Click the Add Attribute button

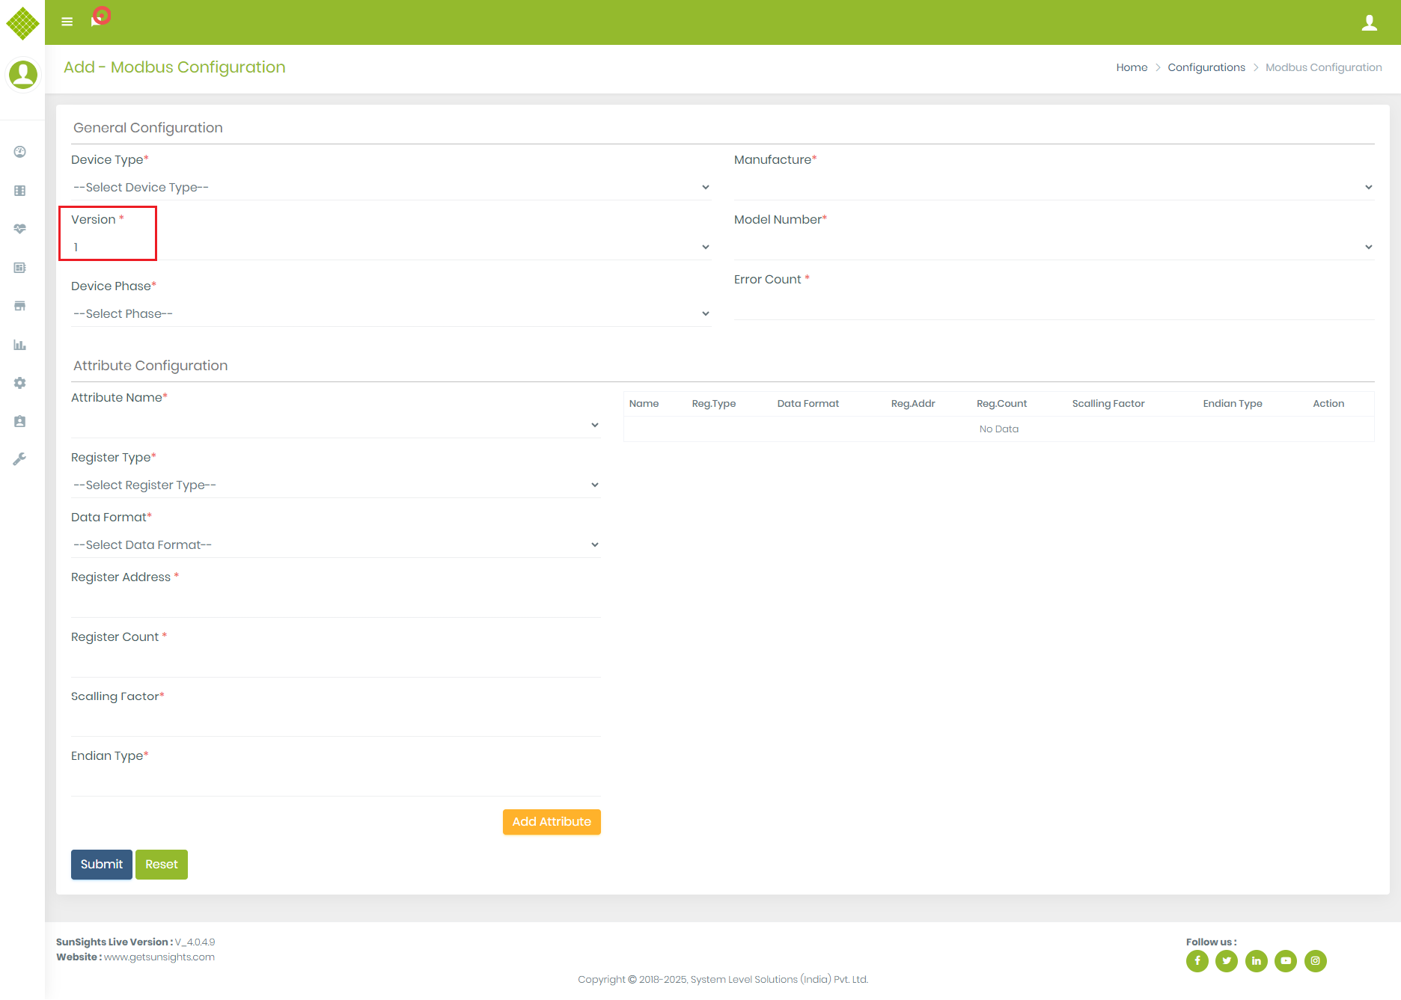pyautogui.click(x=552, y=821)
